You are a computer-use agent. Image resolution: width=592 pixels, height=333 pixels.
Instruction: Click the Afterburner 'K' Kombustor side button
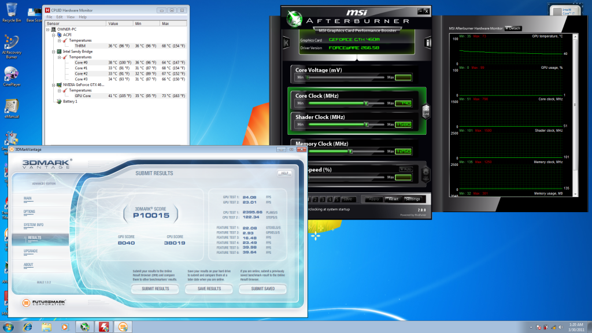pos(286,43)
